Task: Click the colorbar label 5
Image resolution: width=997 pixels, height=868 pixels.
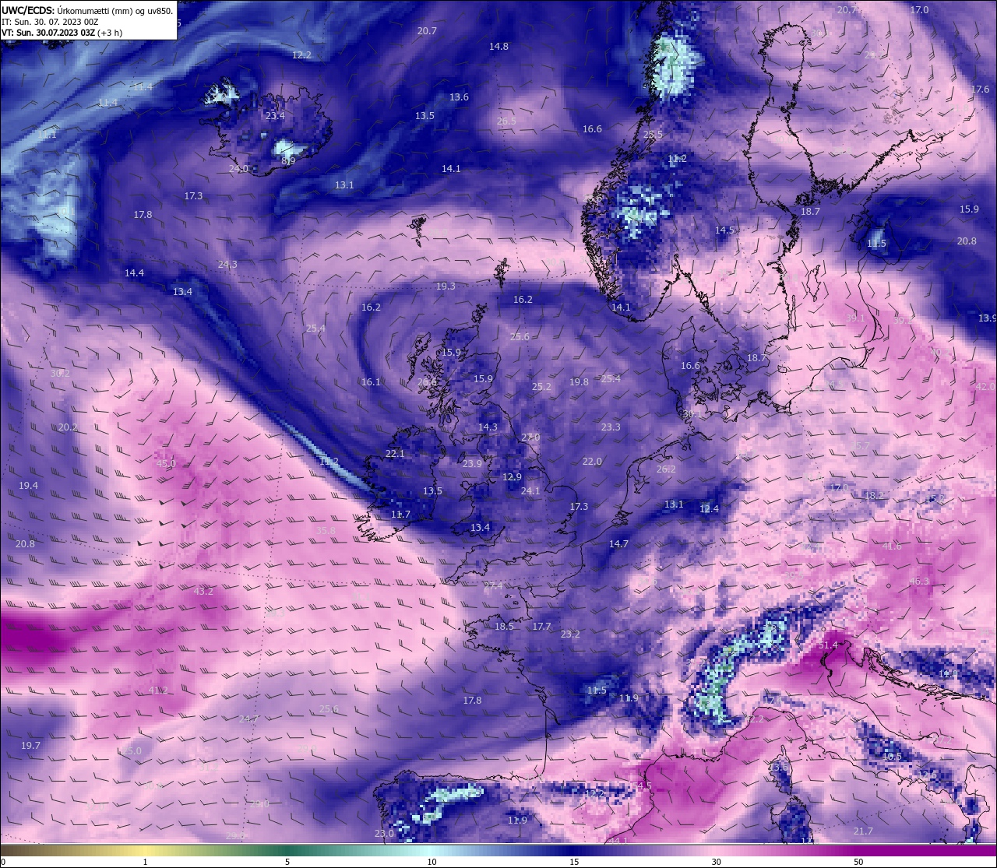Action: (x=287, y=862)
